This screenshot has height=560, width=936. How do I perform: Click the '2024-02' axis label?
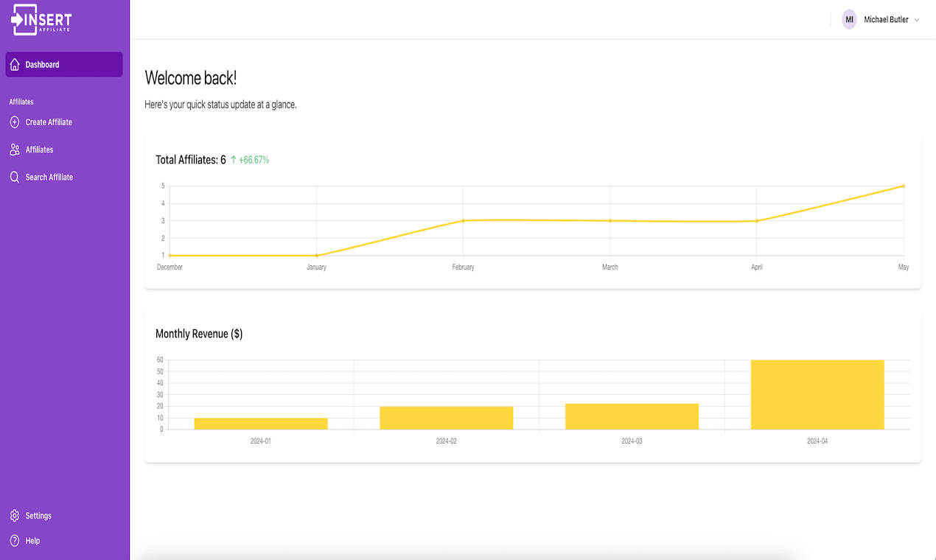[x=447, y=441]
